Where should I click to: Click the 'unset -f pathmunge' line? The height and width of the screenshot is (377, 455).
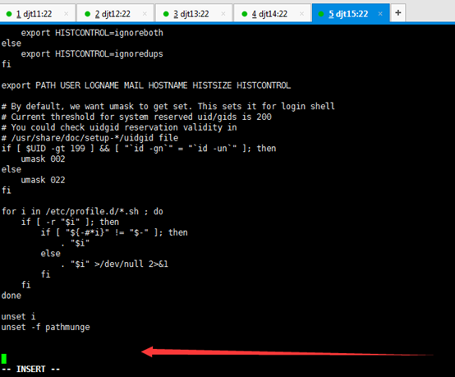coord(45,328)
